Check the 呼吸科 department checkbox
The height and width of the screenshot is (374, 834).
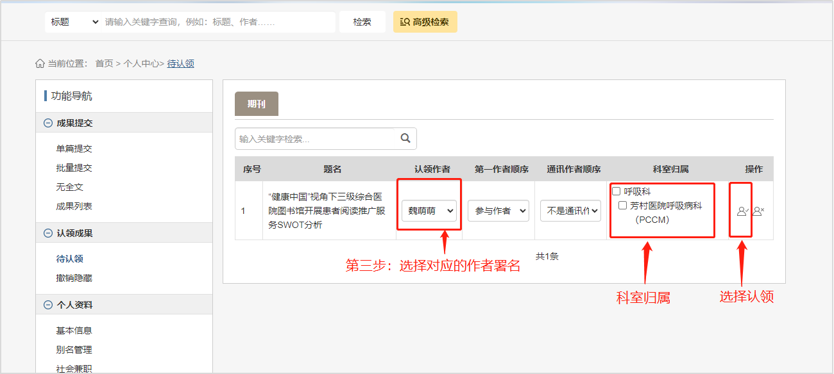click(x=617, y=191)
